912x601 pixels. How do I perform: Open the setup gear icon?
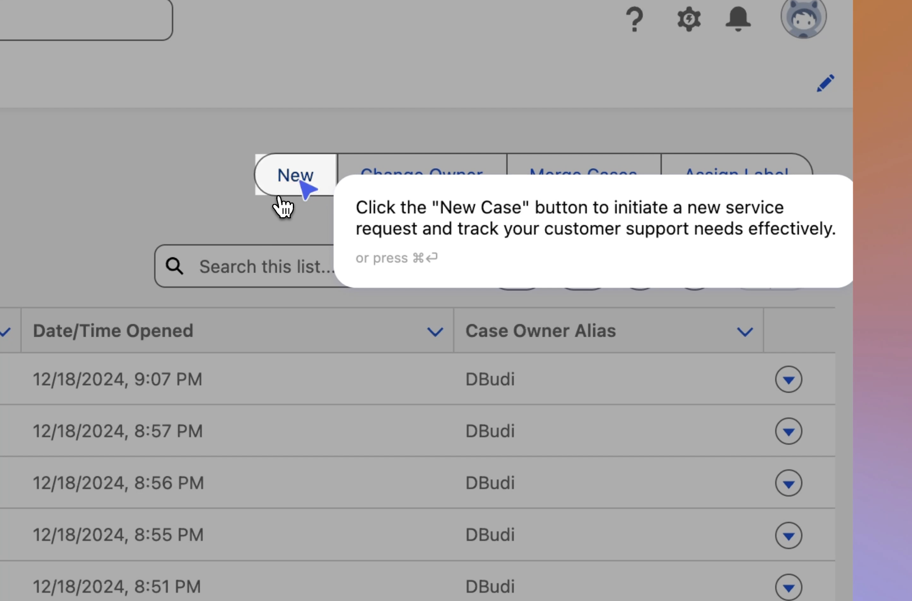(689, 19)
